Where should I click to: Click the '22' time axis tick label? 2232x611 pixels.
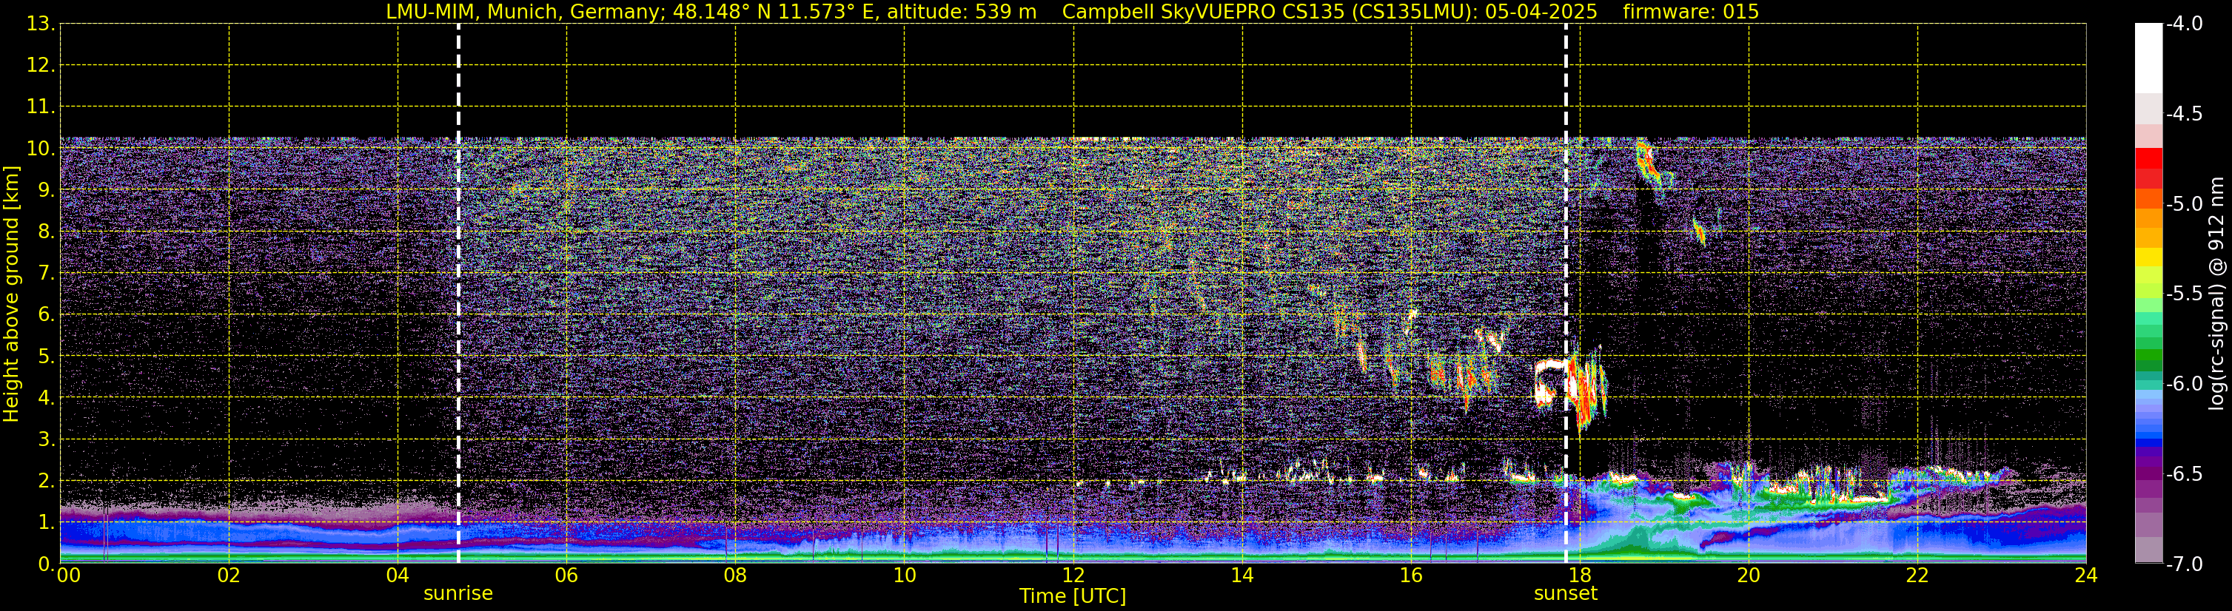[1917, 575]
